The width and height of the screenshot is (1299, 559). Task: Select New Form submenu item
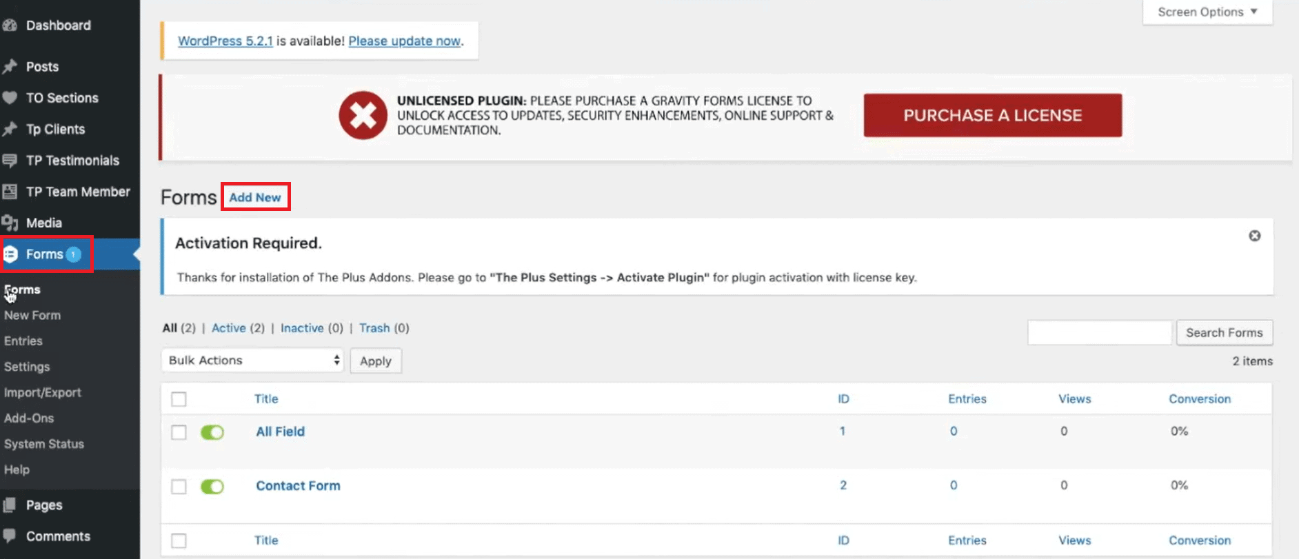[x=32, y=315]
